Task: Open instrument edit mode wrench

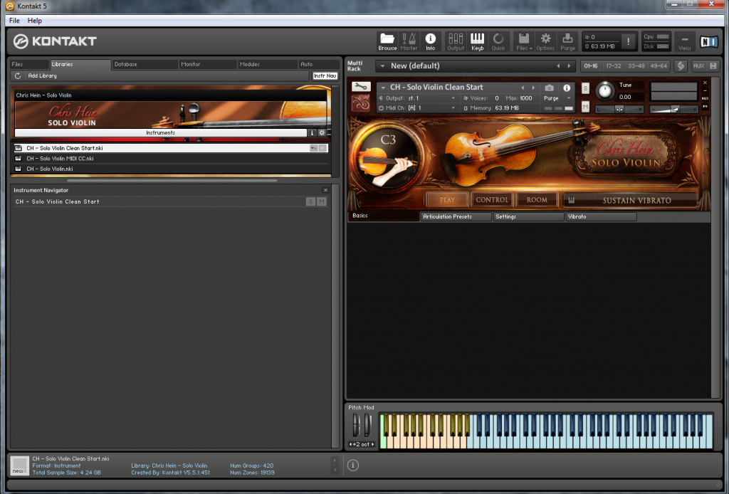Action: point(361,86)
